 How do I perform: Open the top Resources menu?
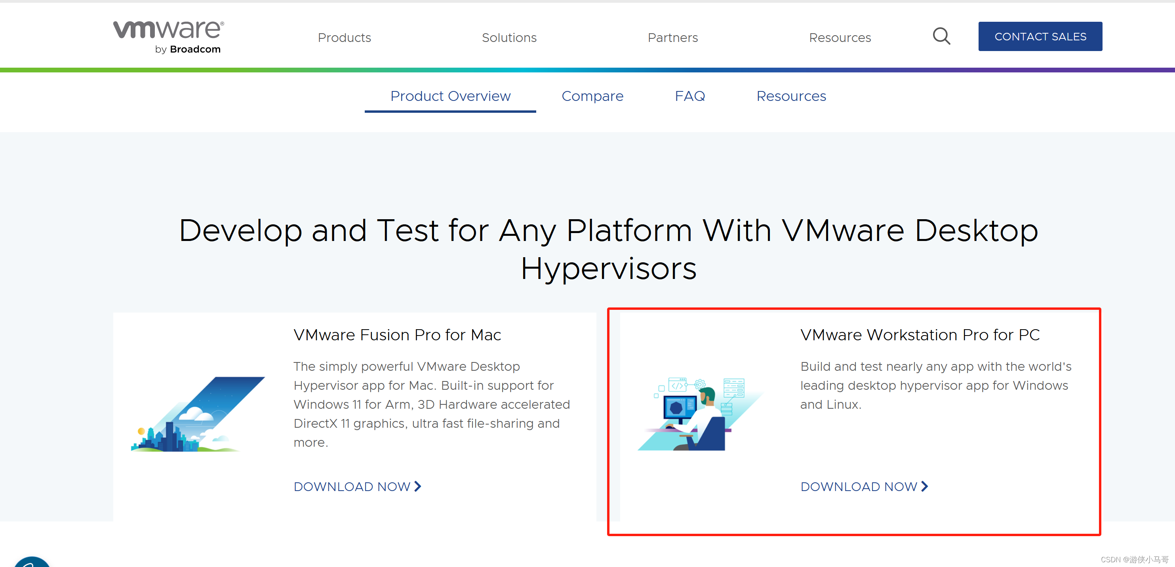point(840,37)
